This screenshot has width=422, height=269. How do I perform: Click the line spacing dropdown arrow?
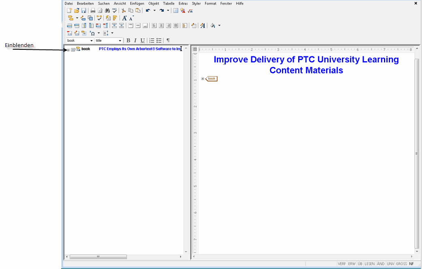(112, 33)
